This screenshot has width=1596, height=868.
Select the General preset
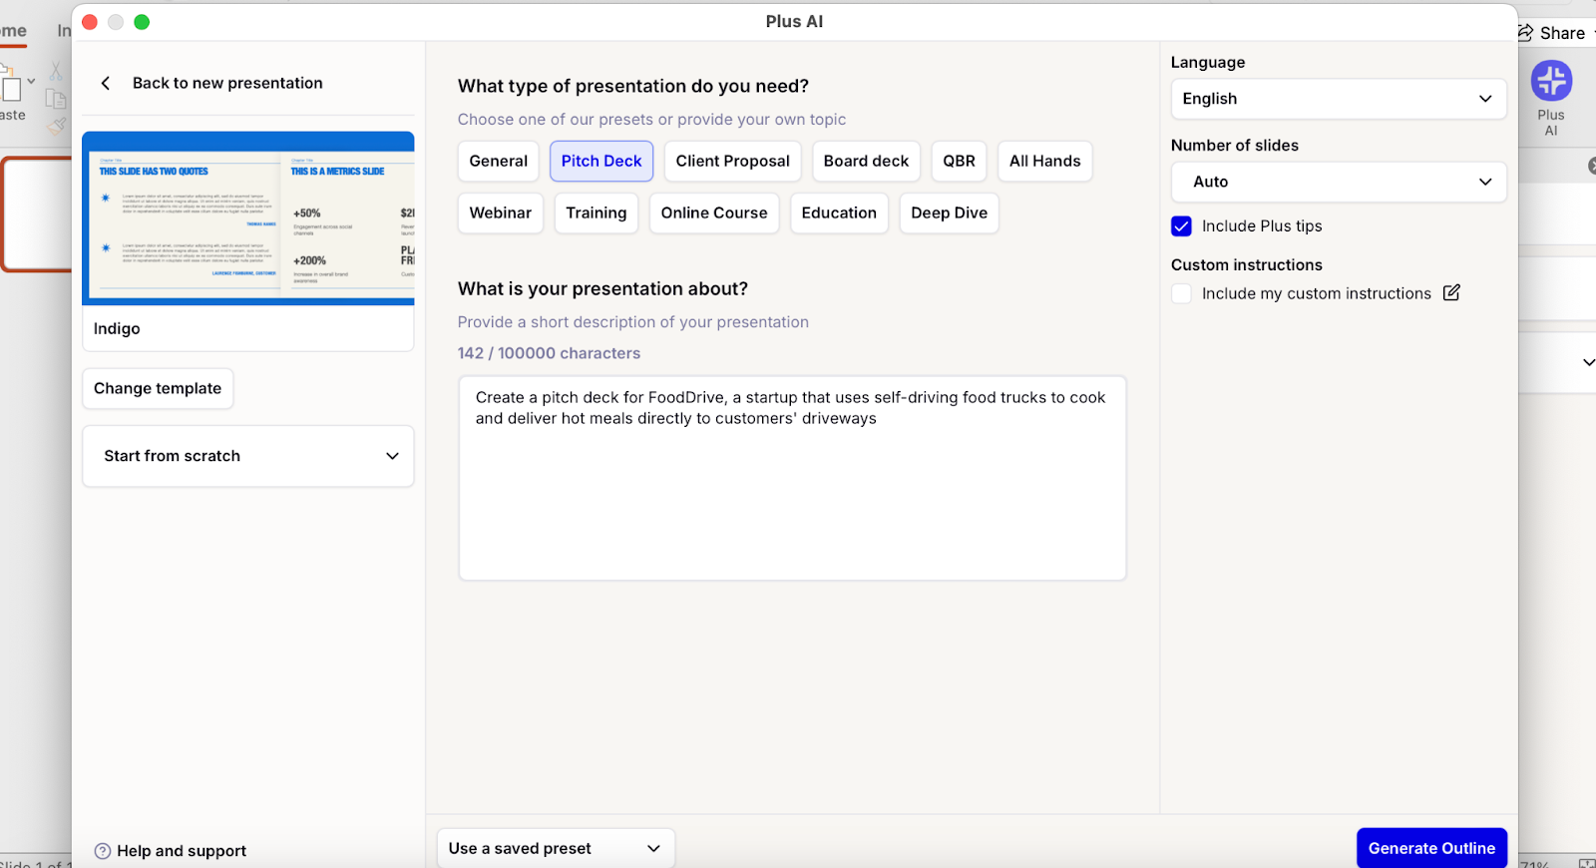[499, 162]
